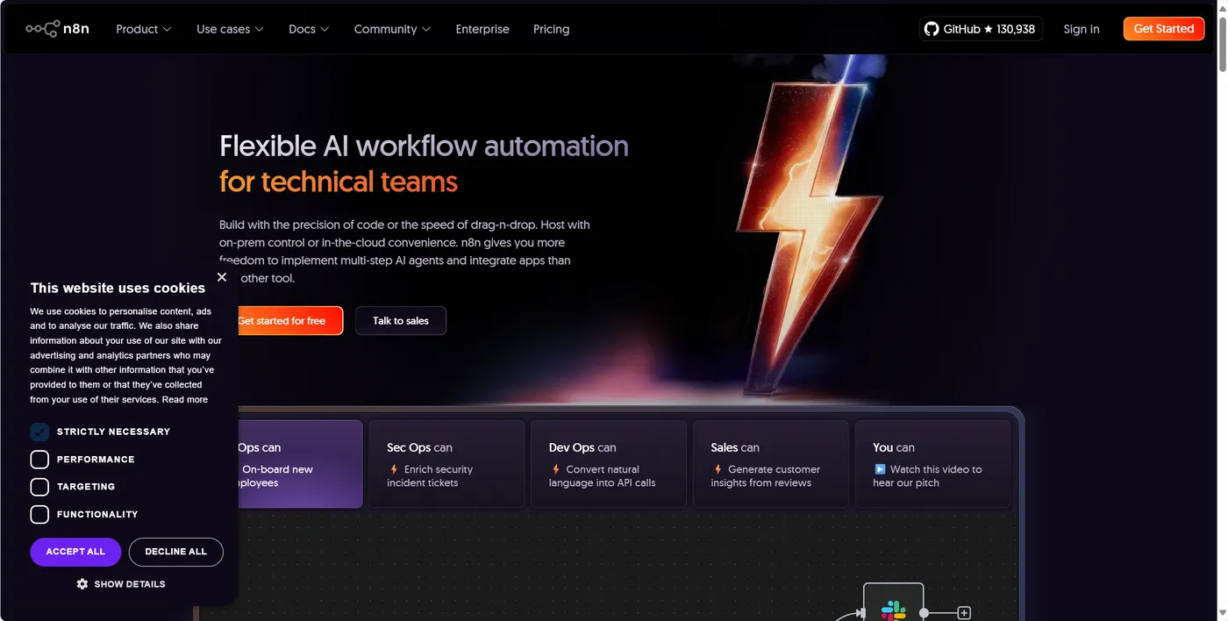The width and height of the screenshot is (1228, 621).
Task: Expand the Use cases dropdown menu
Action: point(230,29)
